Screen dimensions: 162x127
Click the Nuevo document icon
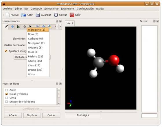8,15
